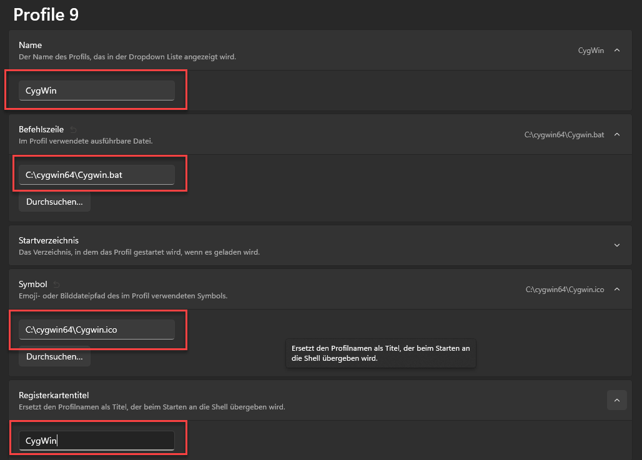Click description 'Das Verzeichnis, in dem das Profil gestartet wird'
642x460 pixels.
click(x=139, y=252)
